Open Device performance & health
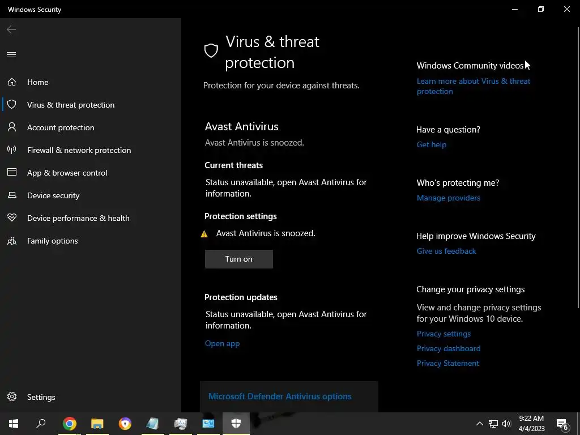Viewport: 580px width, 435px height. tap(91, 218)
